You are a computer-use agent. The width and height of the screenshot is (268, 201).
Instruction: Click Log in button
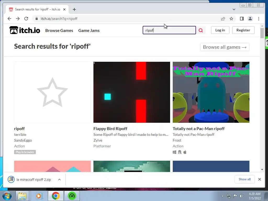(x=220, y=30)
